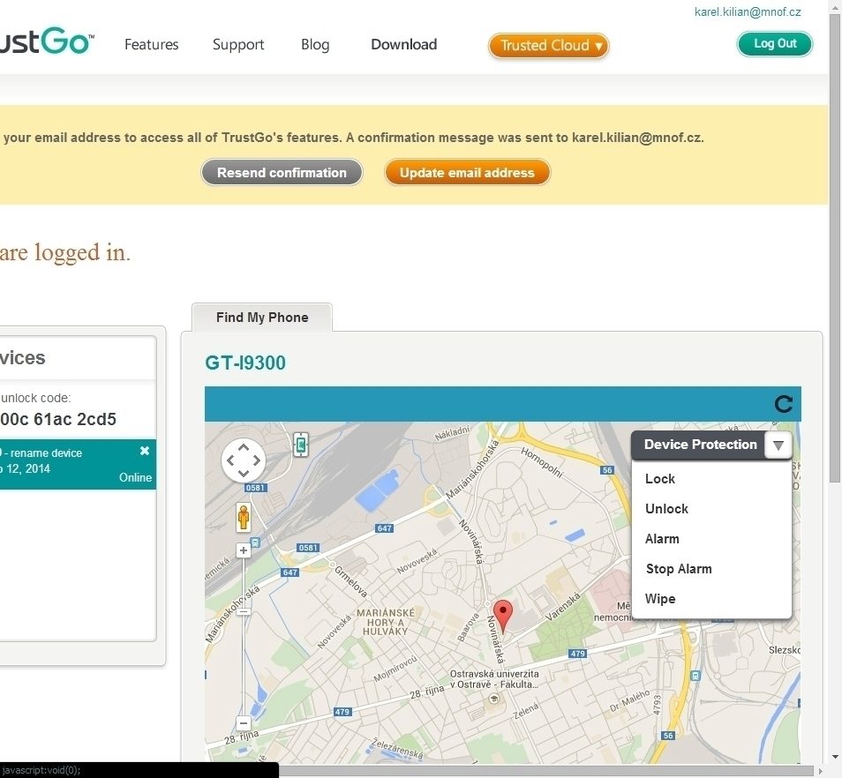The image size is (842, 778).
Task: Go to the Blog page
Action: 315,44
